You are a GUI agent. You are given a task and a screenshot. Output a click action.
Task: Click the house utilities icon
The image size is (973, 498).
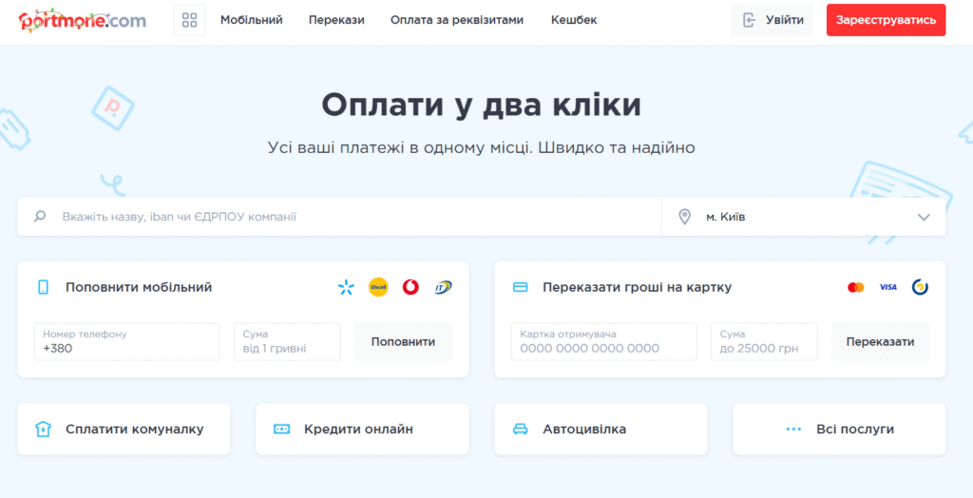[43, 429]
